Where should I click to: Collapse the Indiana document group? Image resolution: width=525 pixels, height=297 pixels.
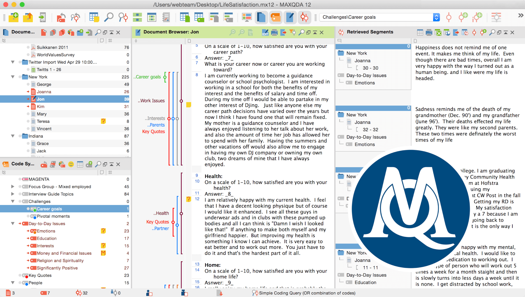click(x=13, y=136)
